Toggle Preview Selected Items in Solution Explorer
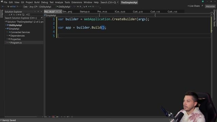Viewport: 217px width, 122px height. coord(28,15)
